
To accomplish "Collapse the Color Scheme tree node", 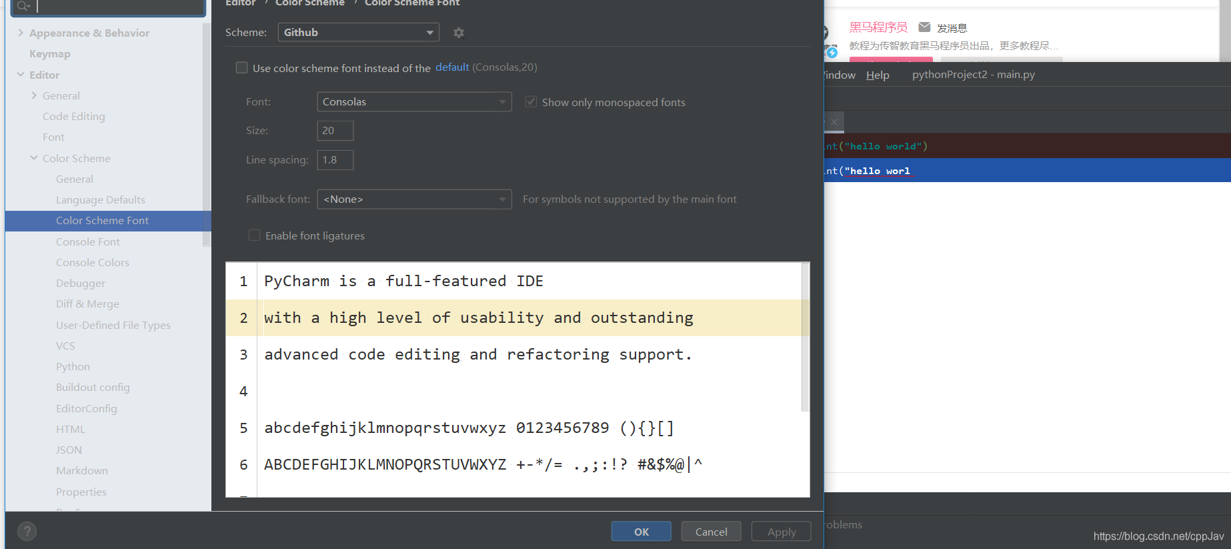I will click(x=34, y=158).
